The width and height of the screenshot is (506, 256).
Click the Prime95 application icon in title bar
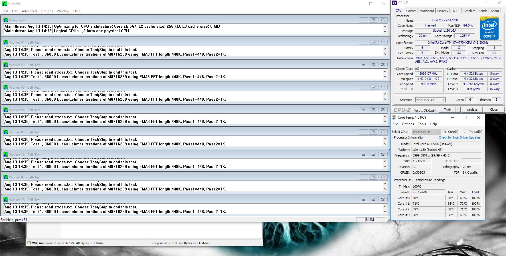pyautogui.click(x=4, y=4)
